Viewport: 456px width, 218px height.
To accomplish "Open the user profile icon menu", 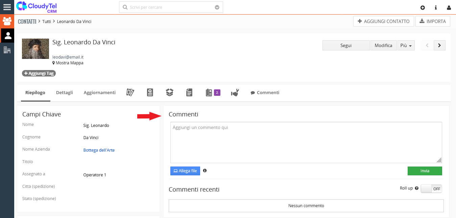I will click(x=449, y=7).
